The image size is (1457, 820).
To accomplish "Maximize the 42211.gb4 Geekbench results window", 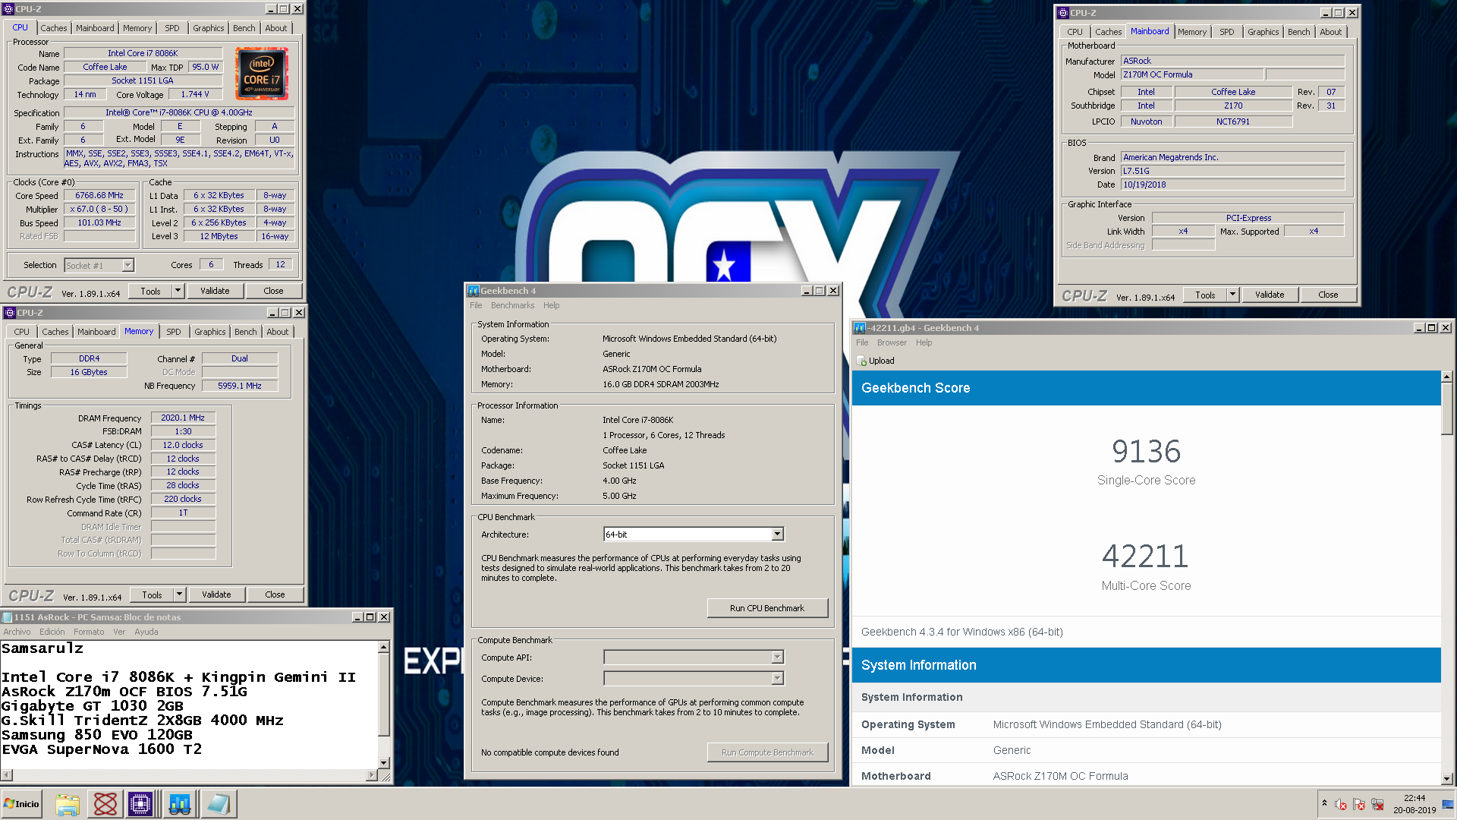I will 1431,328.
